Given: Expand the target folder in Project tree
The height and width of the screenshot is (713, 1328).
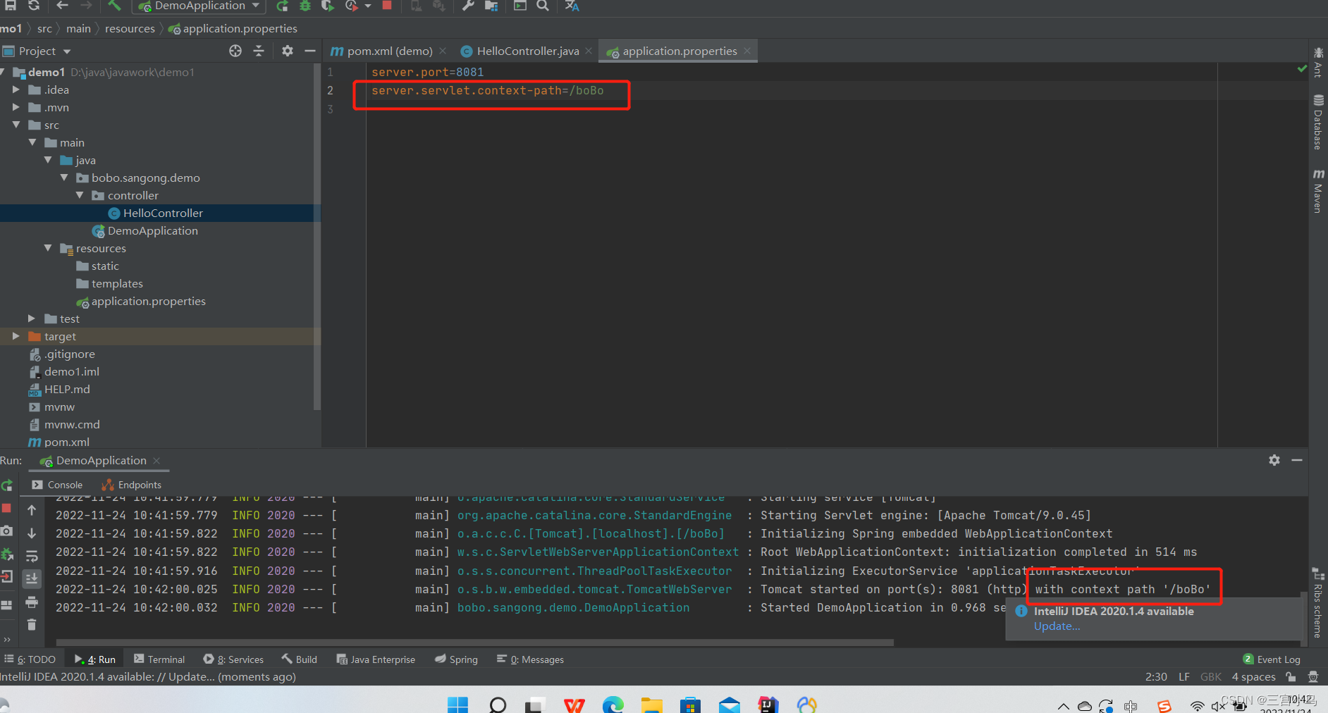Looking at the screenshot, I should coord(16,336).
